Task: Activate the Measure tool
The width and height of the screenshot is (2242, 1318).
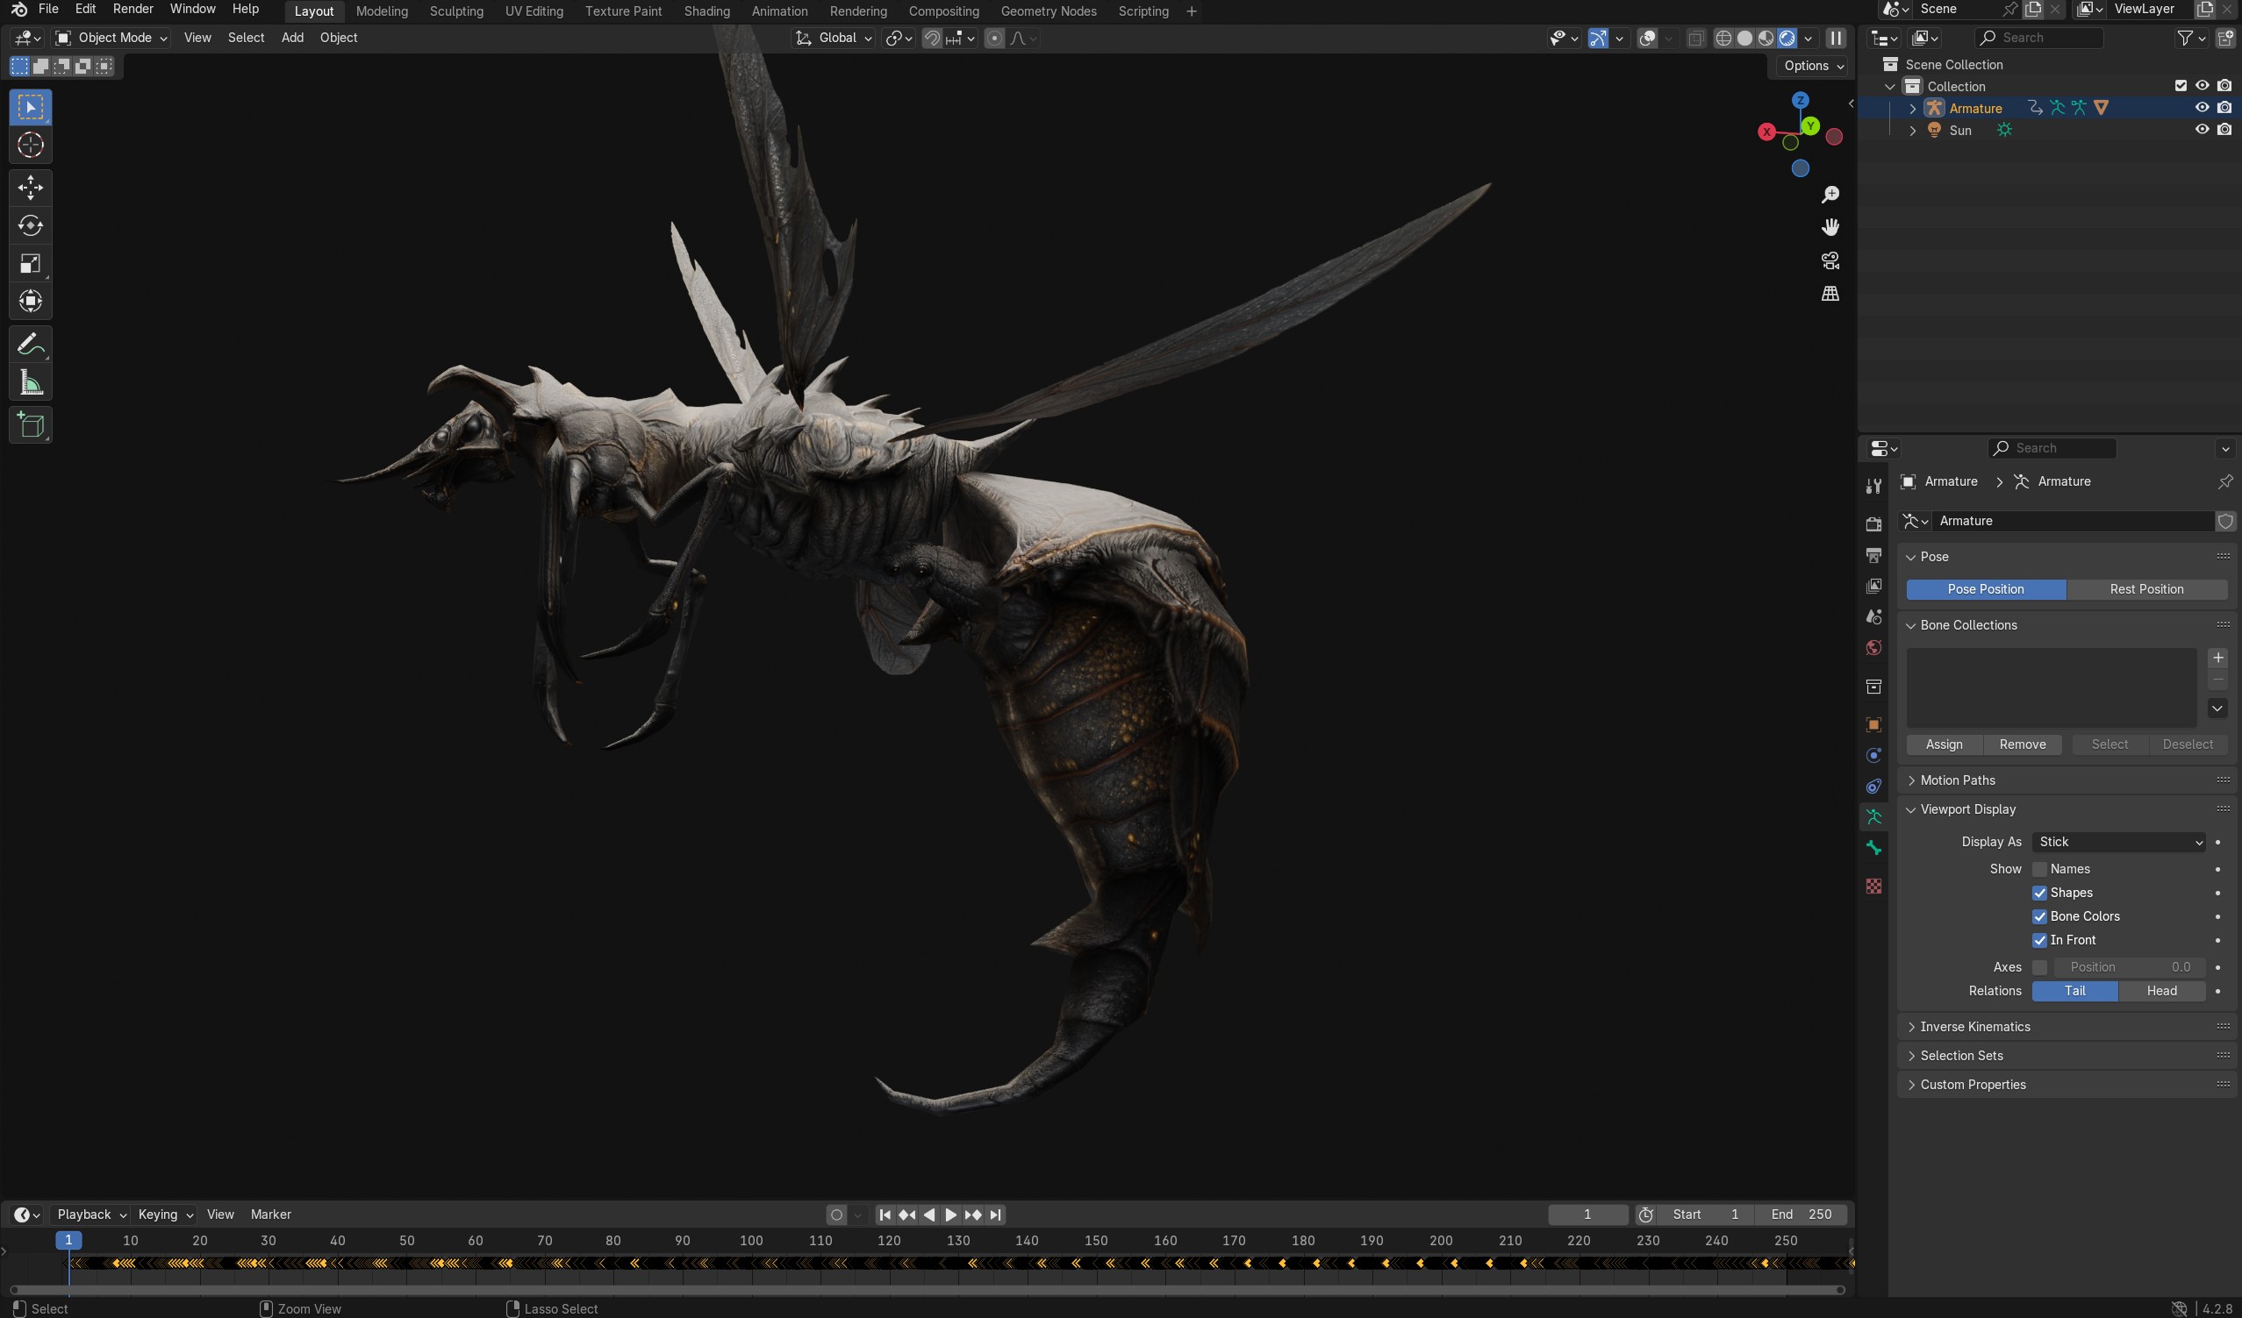Action: click(30, 383)
